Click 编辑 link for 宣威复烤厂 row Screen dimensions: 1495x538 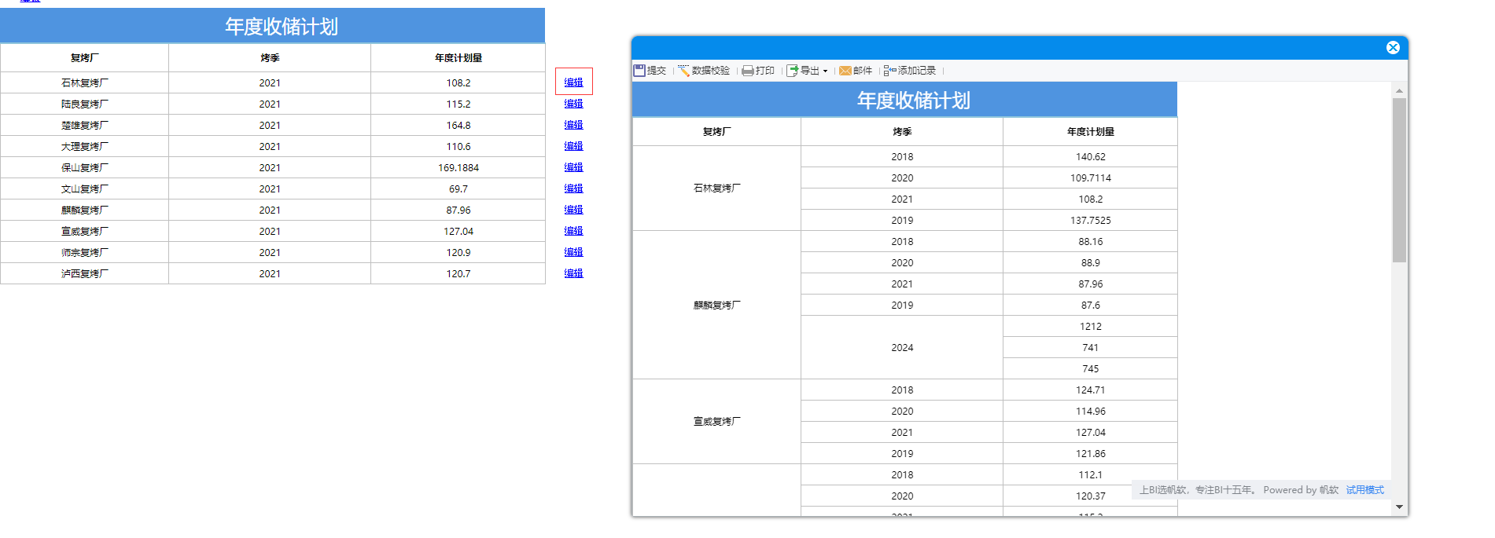573,231
